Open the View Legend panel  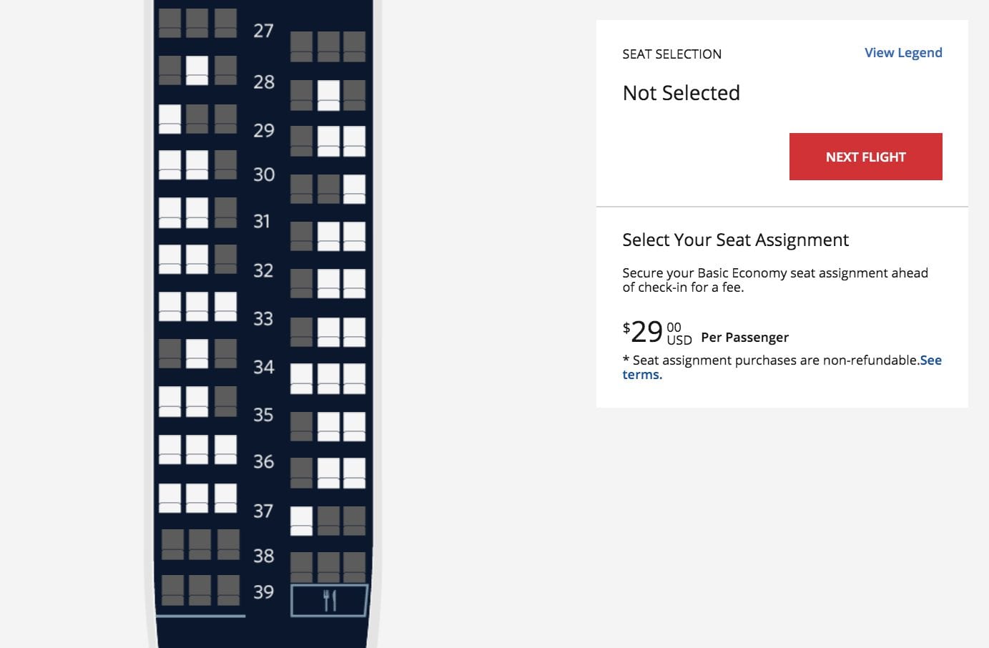click(x=903, y=52)
